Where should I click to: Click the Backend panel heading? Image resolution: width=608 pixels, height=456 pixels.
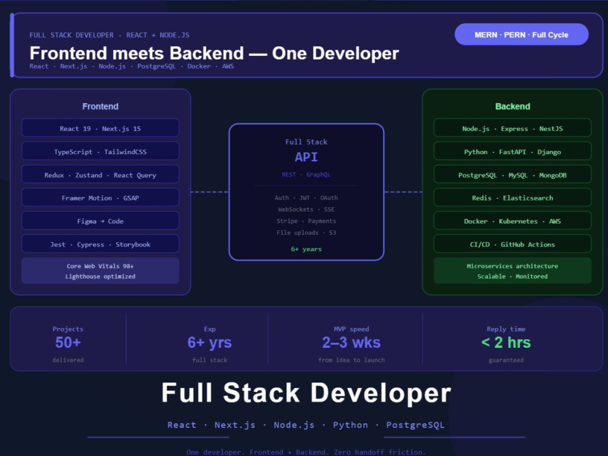click(x=512, y=106)
